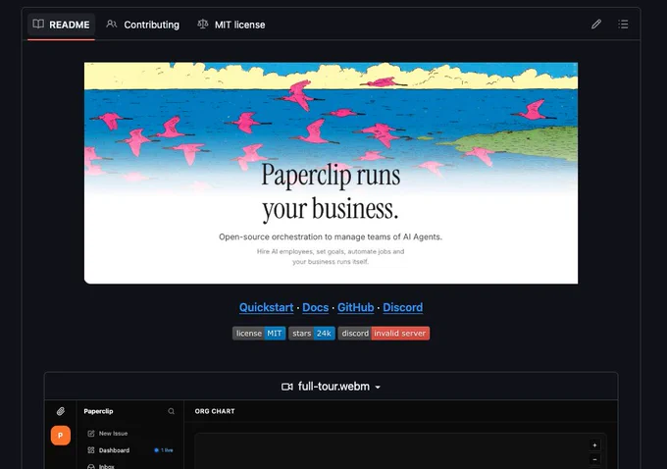Click New Issue in the sidebar
The height and width of the screenshot is (469, 667).
pyautogui.click(x=113, y=434)
